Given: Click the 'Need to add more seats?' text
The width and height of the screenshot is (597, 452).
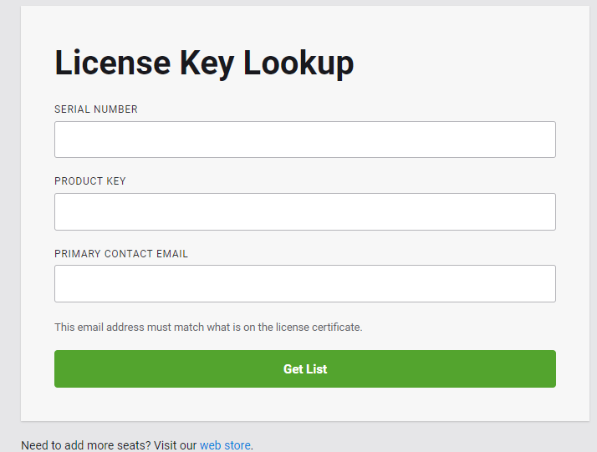Looking at the screenshot, I should point(85,445).
